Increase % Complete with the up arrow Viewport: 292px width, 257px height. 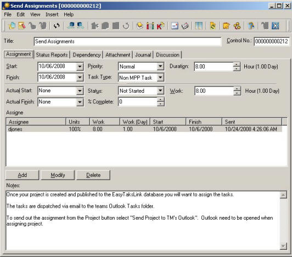[x=160, y=100]
